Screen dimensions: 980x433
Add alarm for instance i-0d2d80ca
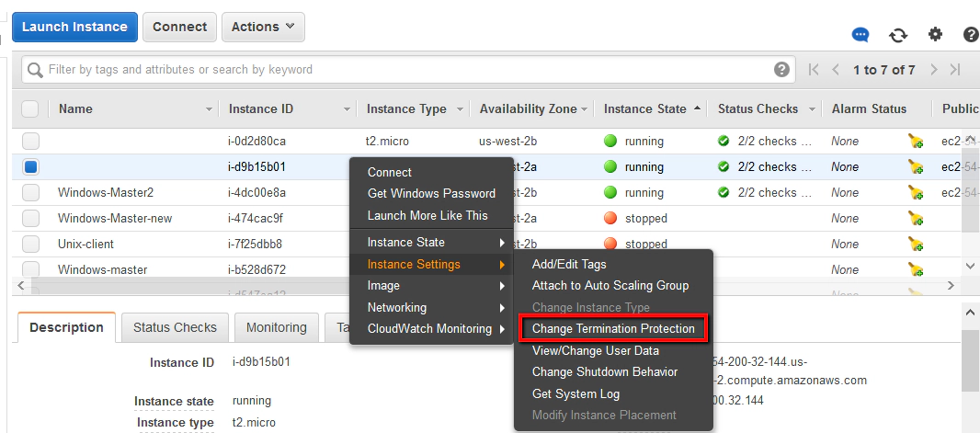point(916,142)
